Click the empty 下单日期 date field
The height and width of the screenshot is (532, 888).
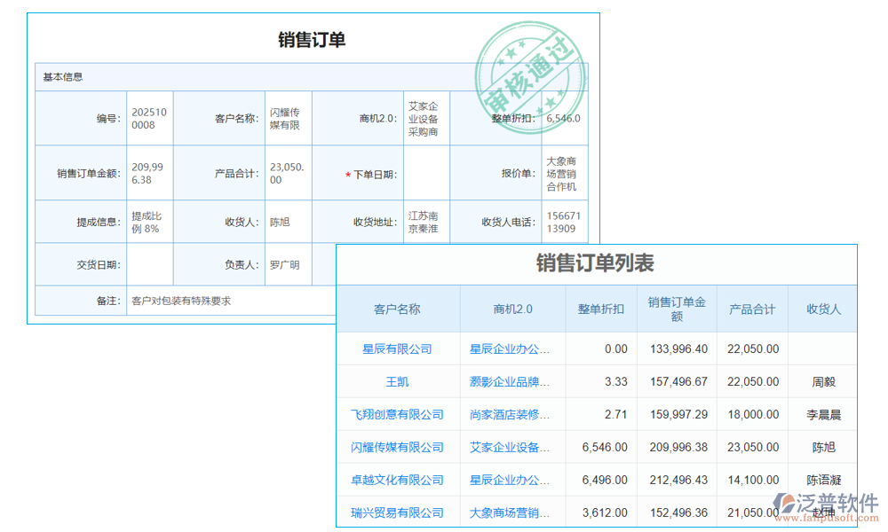426,173
